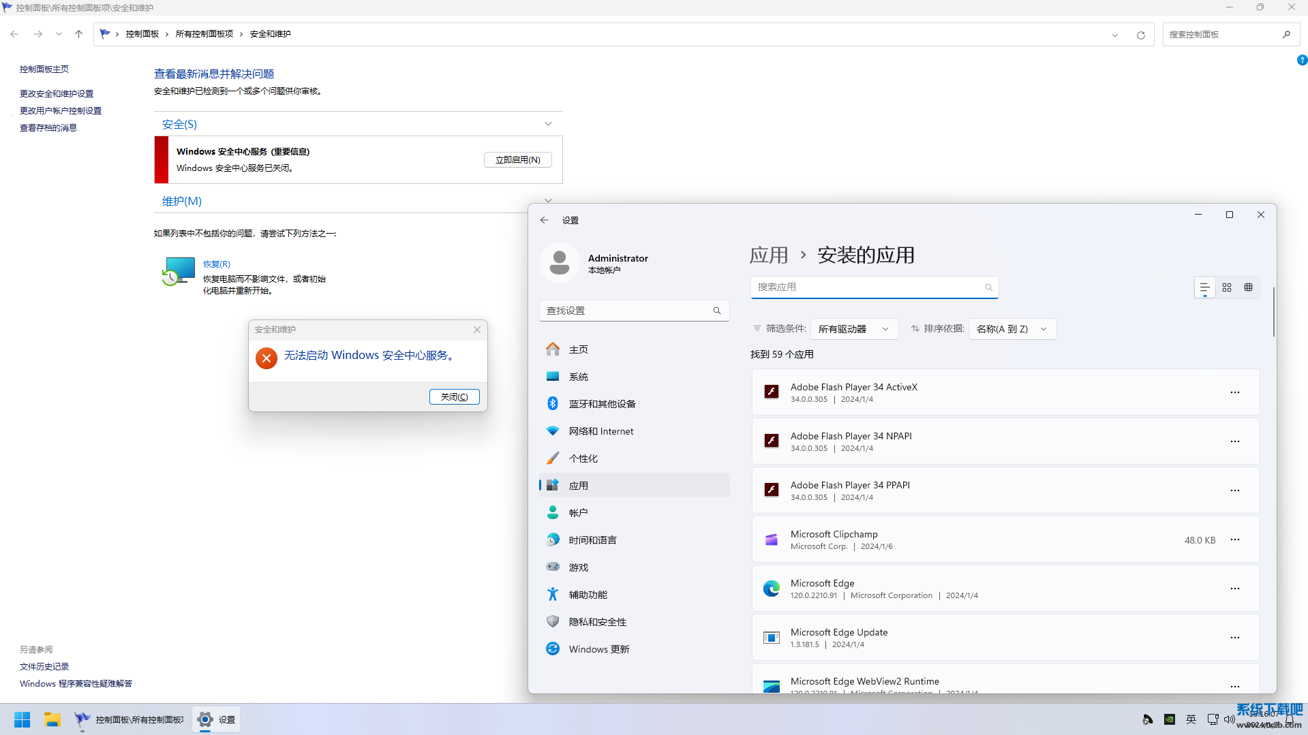The height and width of the screenshot is (735, 1308).
Task: Collapse the 安全(S) section
Action: [548, 124]
